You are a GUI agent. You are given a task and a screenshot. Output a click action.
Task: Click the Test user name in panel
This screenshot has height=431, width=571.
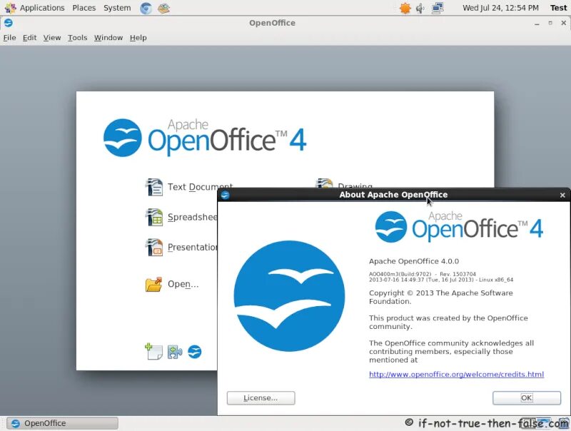tap(558, 8)
